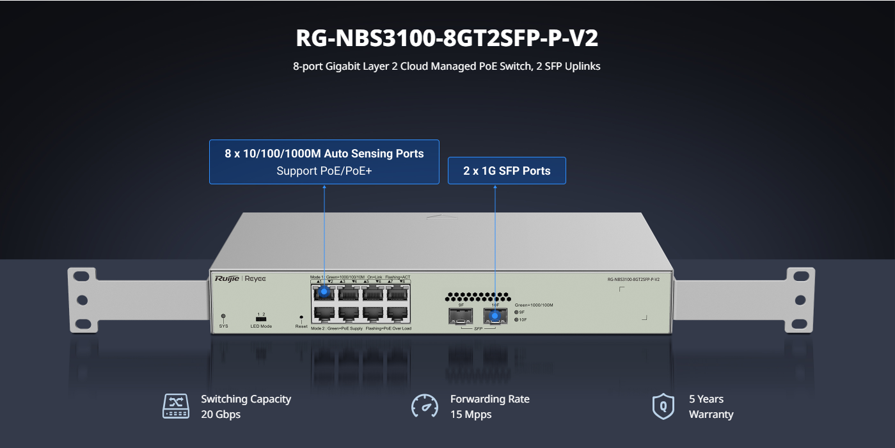Click the small model label on the switch
895x448 pixels.
pos(633,280)
